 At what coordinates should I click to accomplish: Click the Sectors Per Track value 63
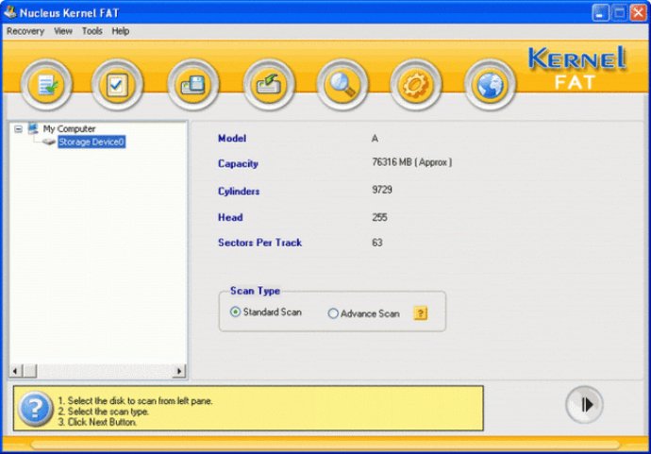click(x=377, y=243)
